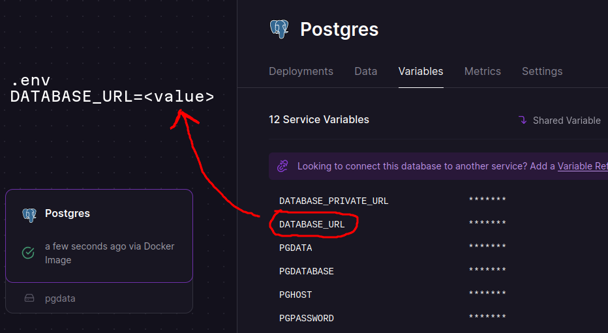This screenshot has height=333, width=608.
Task: Select the Variables tab
Action: click(421, 71)
